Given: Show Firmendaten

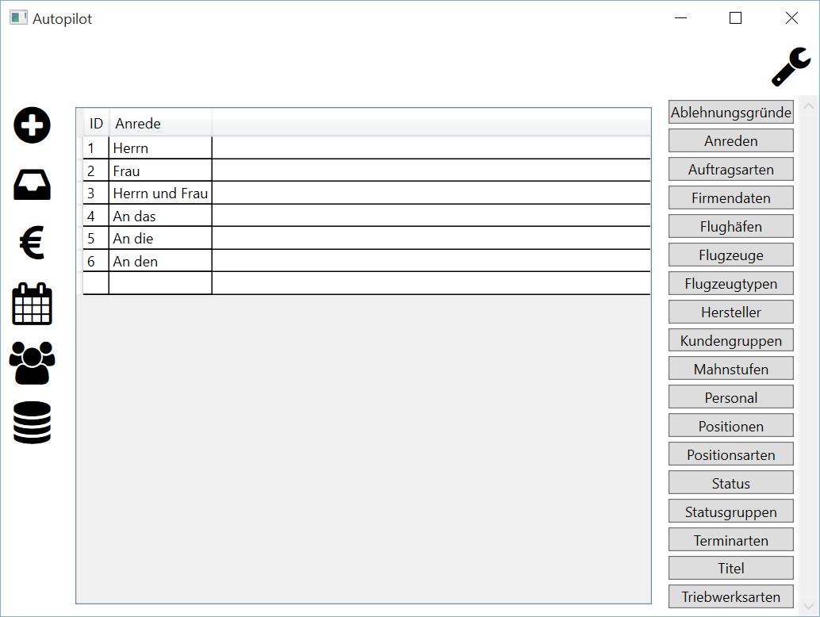Looking at the screenshot, I should click(730, 197).
